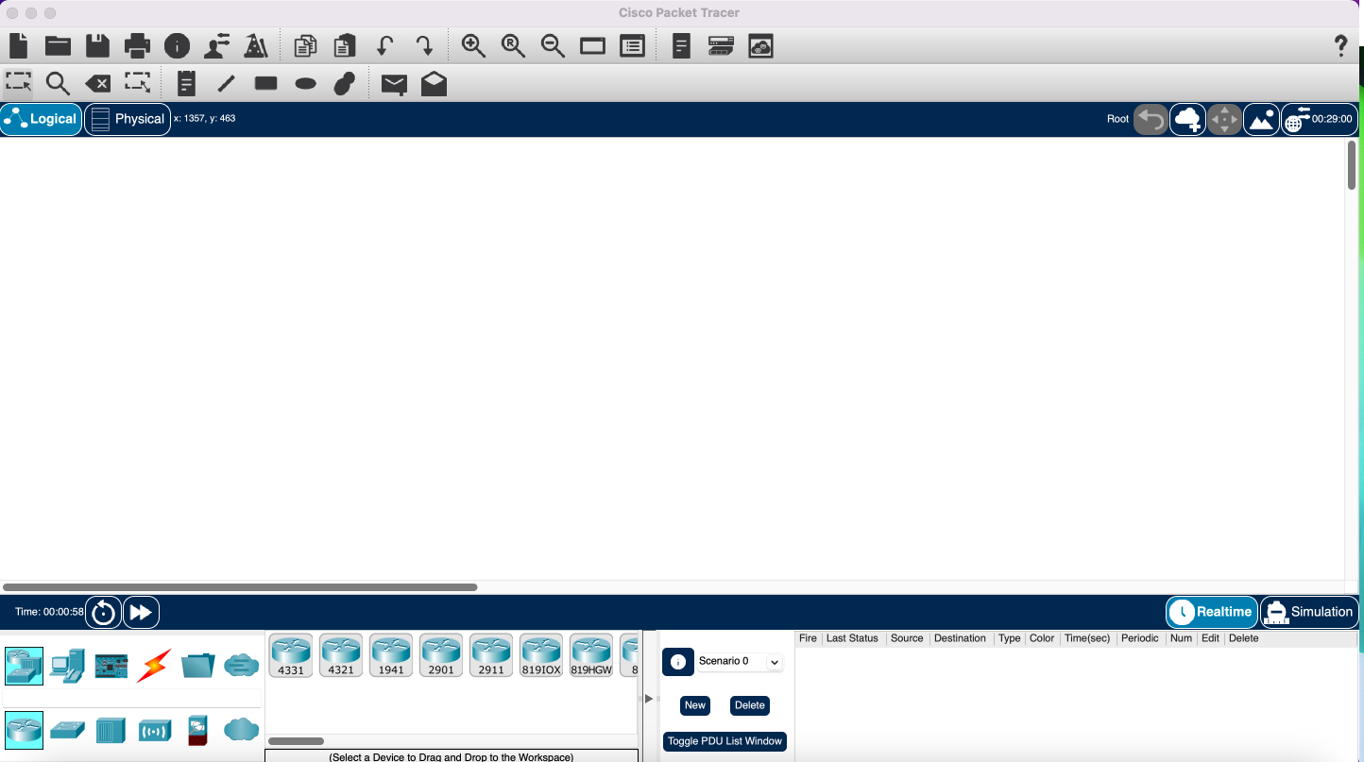Viewport: 1364px width, 762px height.
Task: Zoom out of the workspace
Action: tap(553, 45)
